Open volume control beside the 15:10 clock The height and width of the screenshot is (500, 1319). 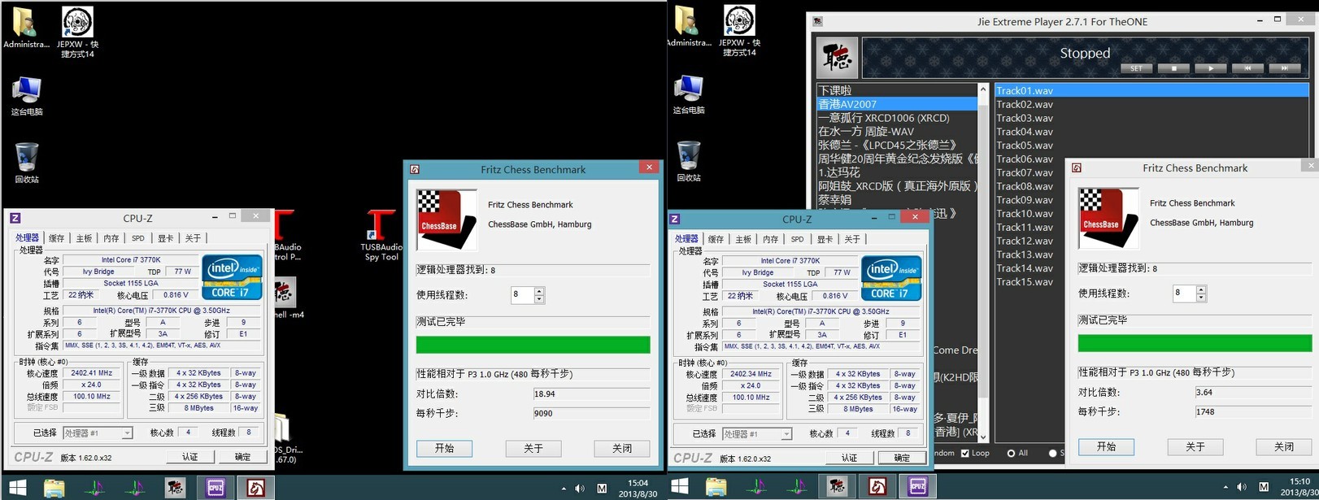(x=1241, y=487)
